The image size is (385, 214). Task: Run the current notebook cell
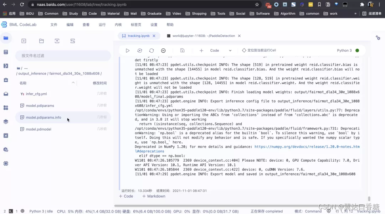(127, 50)
